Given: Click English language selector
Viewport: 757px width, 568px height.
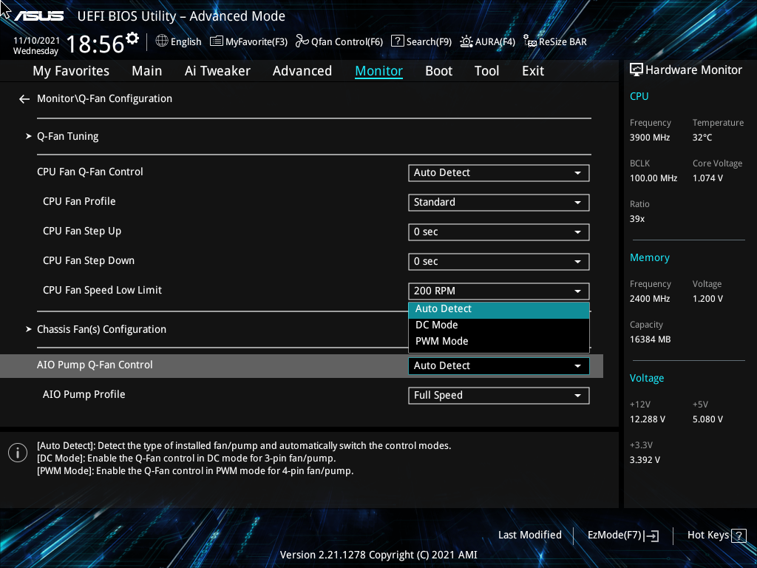Looking at the screenshot, I should click(x=179, y=41).
